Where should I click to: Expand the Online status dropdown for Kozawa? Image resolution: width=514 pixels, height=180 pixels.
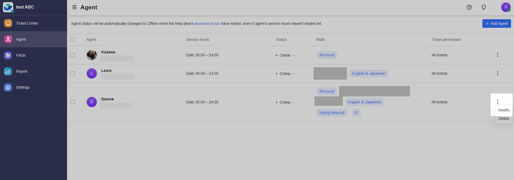[285, 55]
